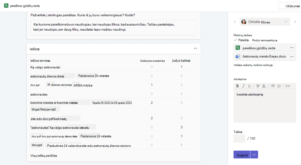Apply bold formatting to feedback
The height and width of the screenshot is (165, 301).
[x=238, y=86]
